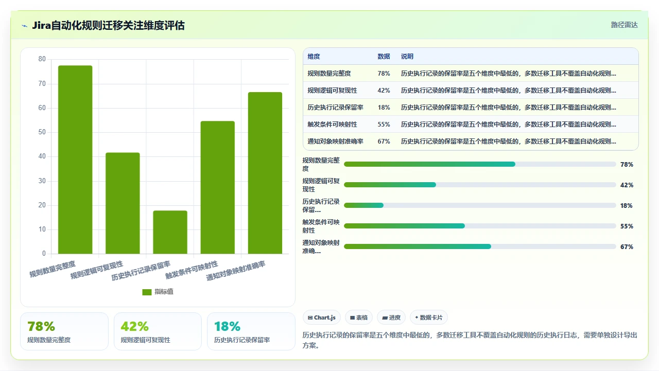Screen dimensions: 659x371
Task: Click the dashboard logo icon beside the title
Action: click(24, 25)
